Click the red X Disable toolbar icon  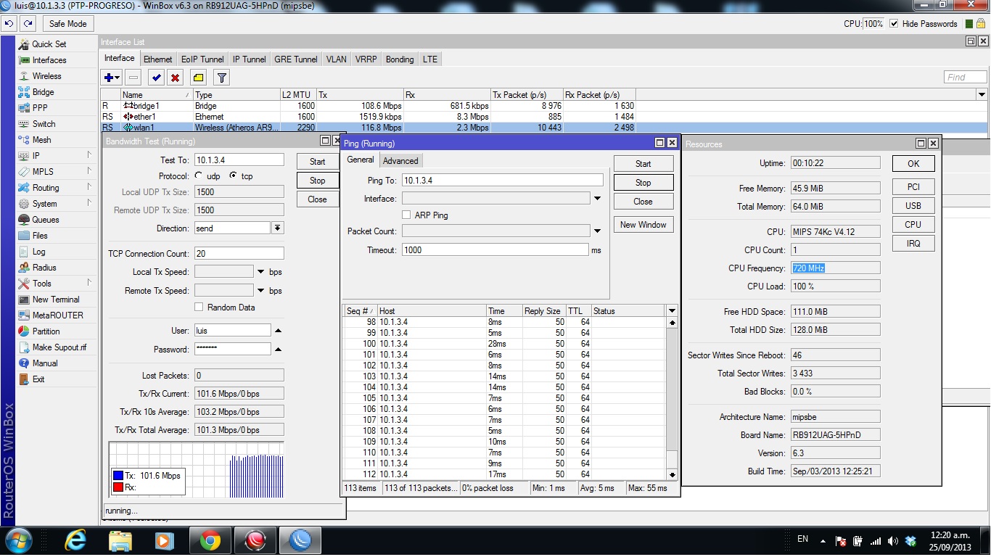[x=175, y=77]
